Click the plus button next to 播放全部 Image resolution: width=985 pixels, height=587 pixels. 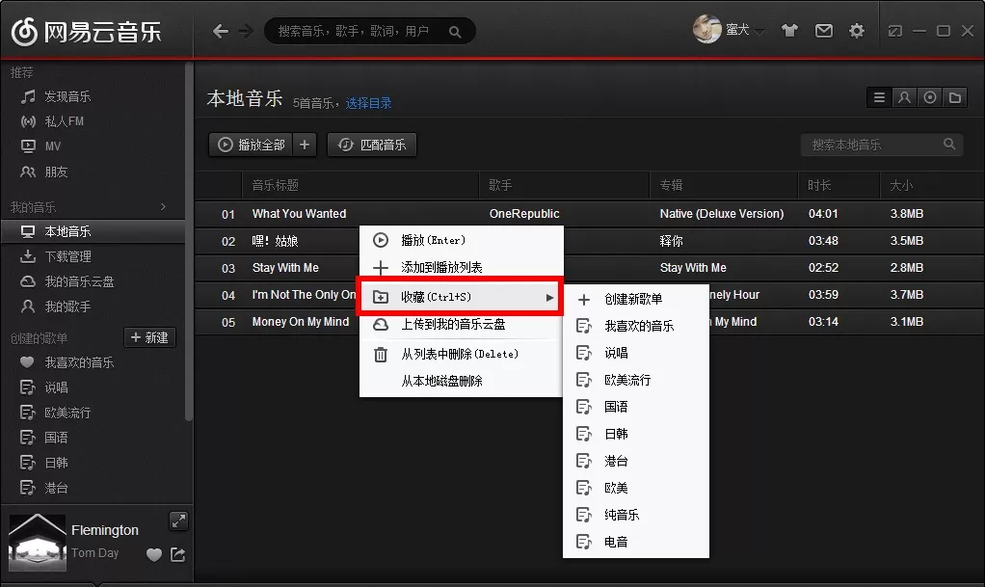304,146
